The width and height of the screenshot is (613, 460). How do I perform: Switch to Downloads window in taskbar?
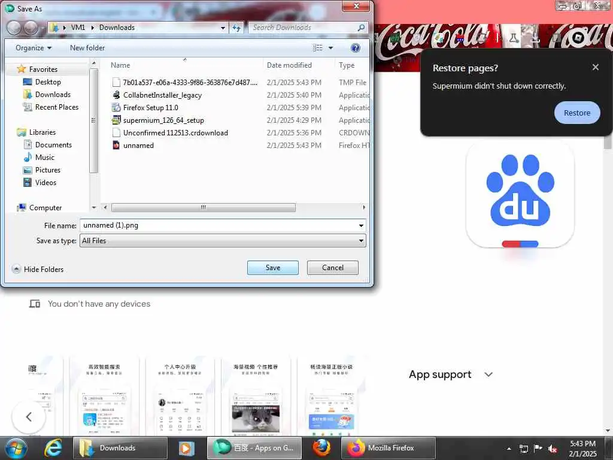point(120,448)
